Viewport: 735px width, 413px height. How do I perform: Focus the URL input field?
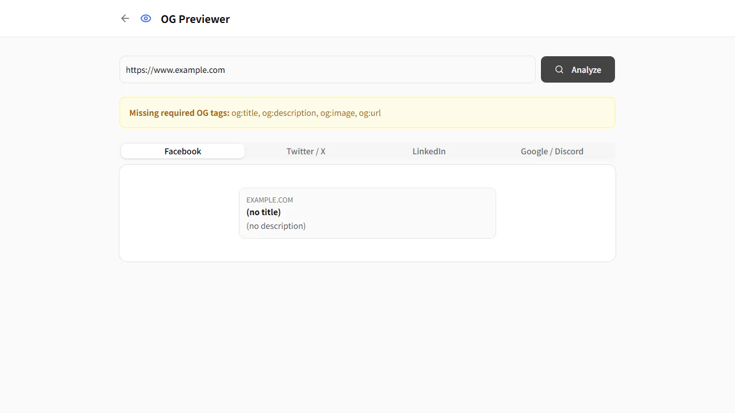pos(327,69)
